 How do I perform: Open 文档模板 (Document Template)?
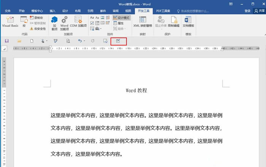188,22
